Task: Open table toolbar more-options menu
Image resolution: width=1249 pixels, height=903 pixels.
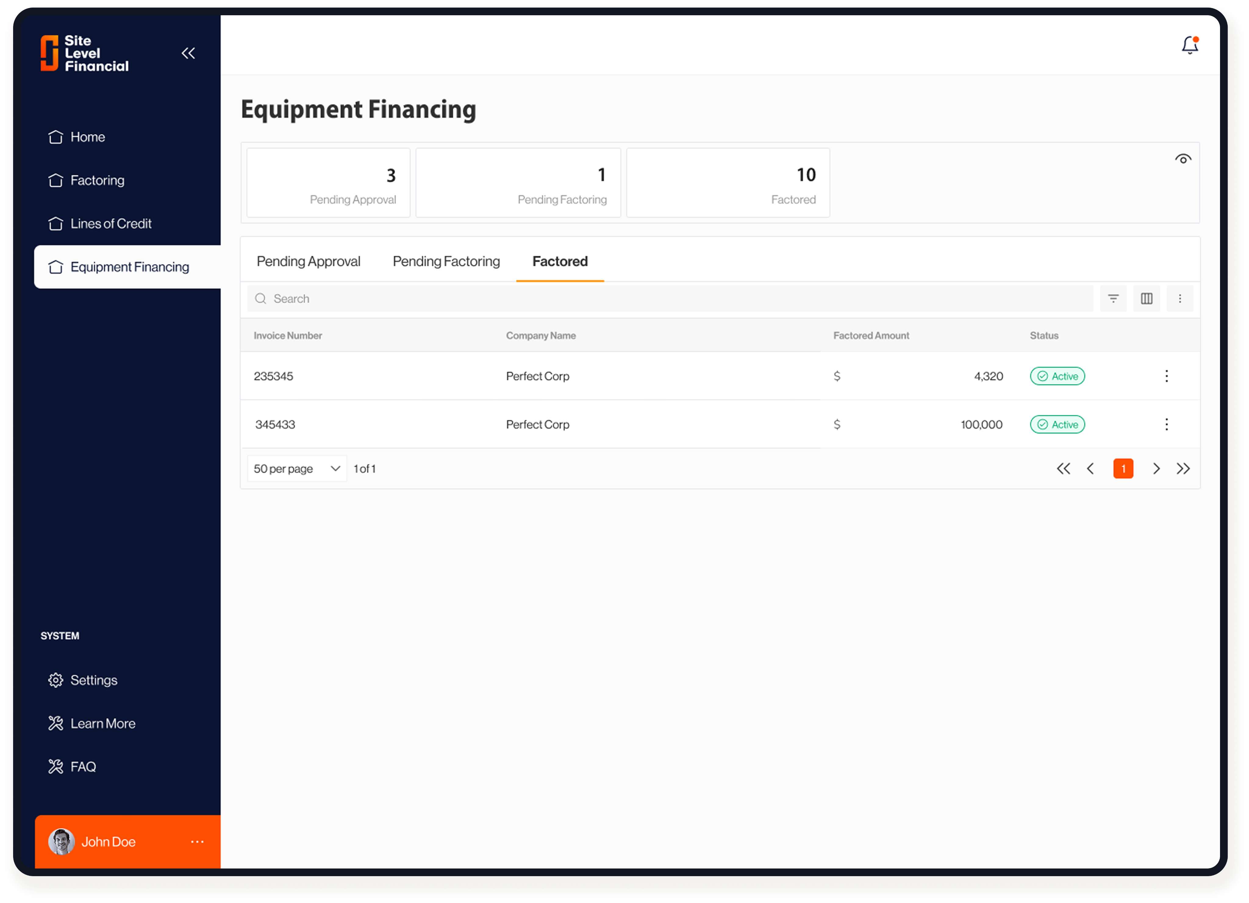Action: (1179, 298)
